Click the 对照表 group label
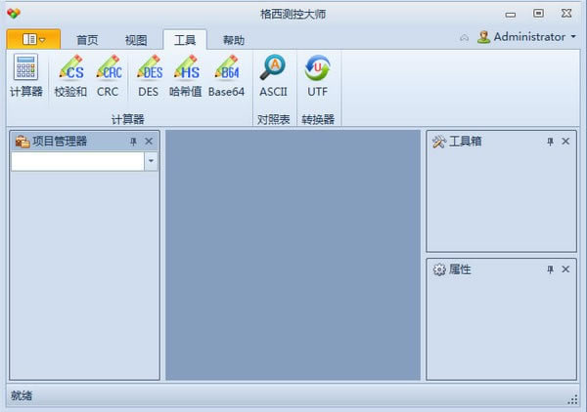 pyautogui.click(x=273, y=119)
